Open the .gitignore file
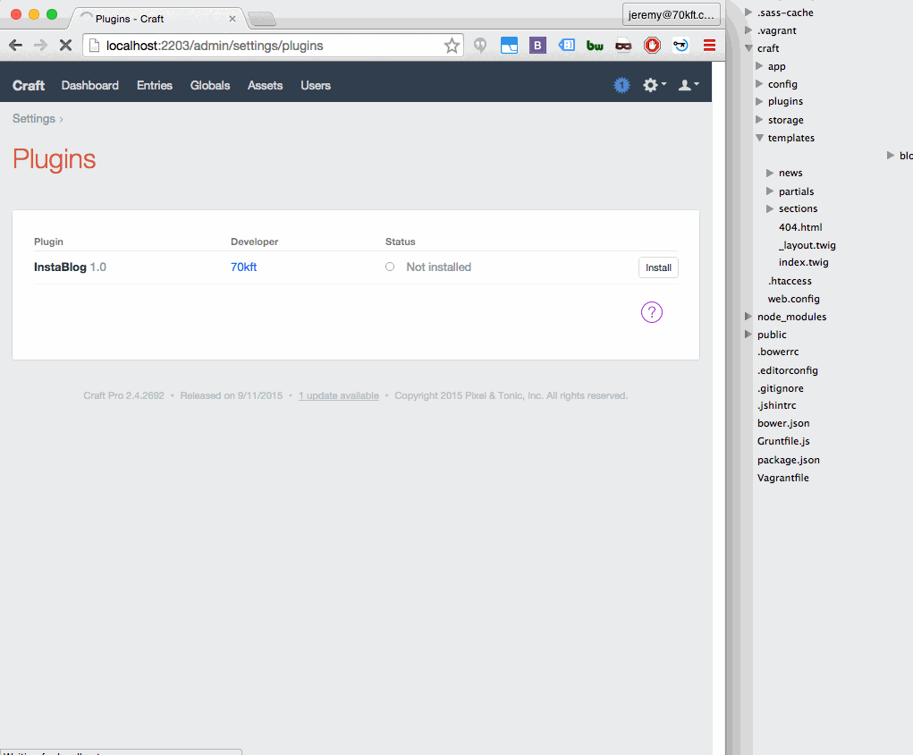 pyautogui.click(x=781, y=388)
